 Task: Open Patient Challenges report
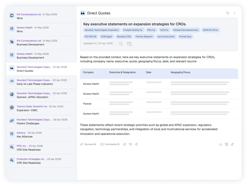tap(28, 123)
